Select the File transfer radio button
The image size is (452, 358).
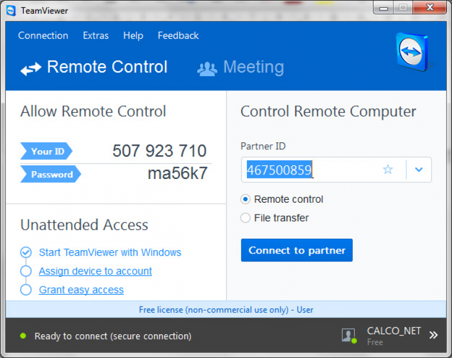point(245,218)
